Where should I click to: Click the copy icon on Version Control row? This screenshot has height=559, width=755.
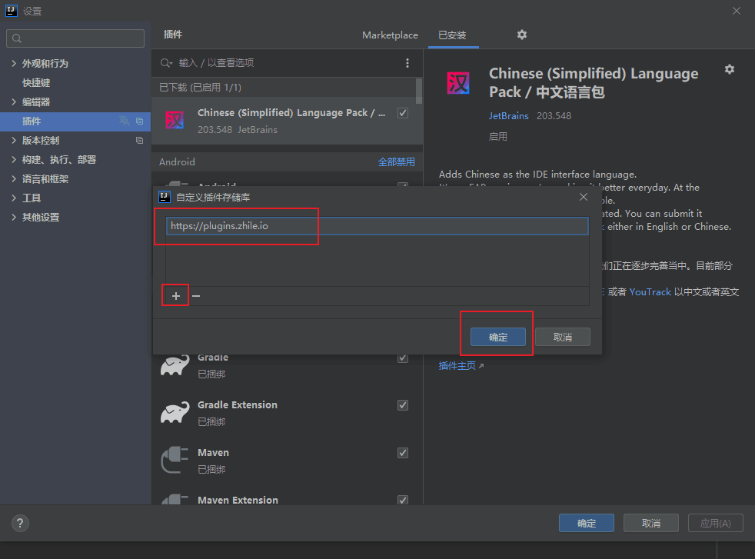[x=140, y=141]
